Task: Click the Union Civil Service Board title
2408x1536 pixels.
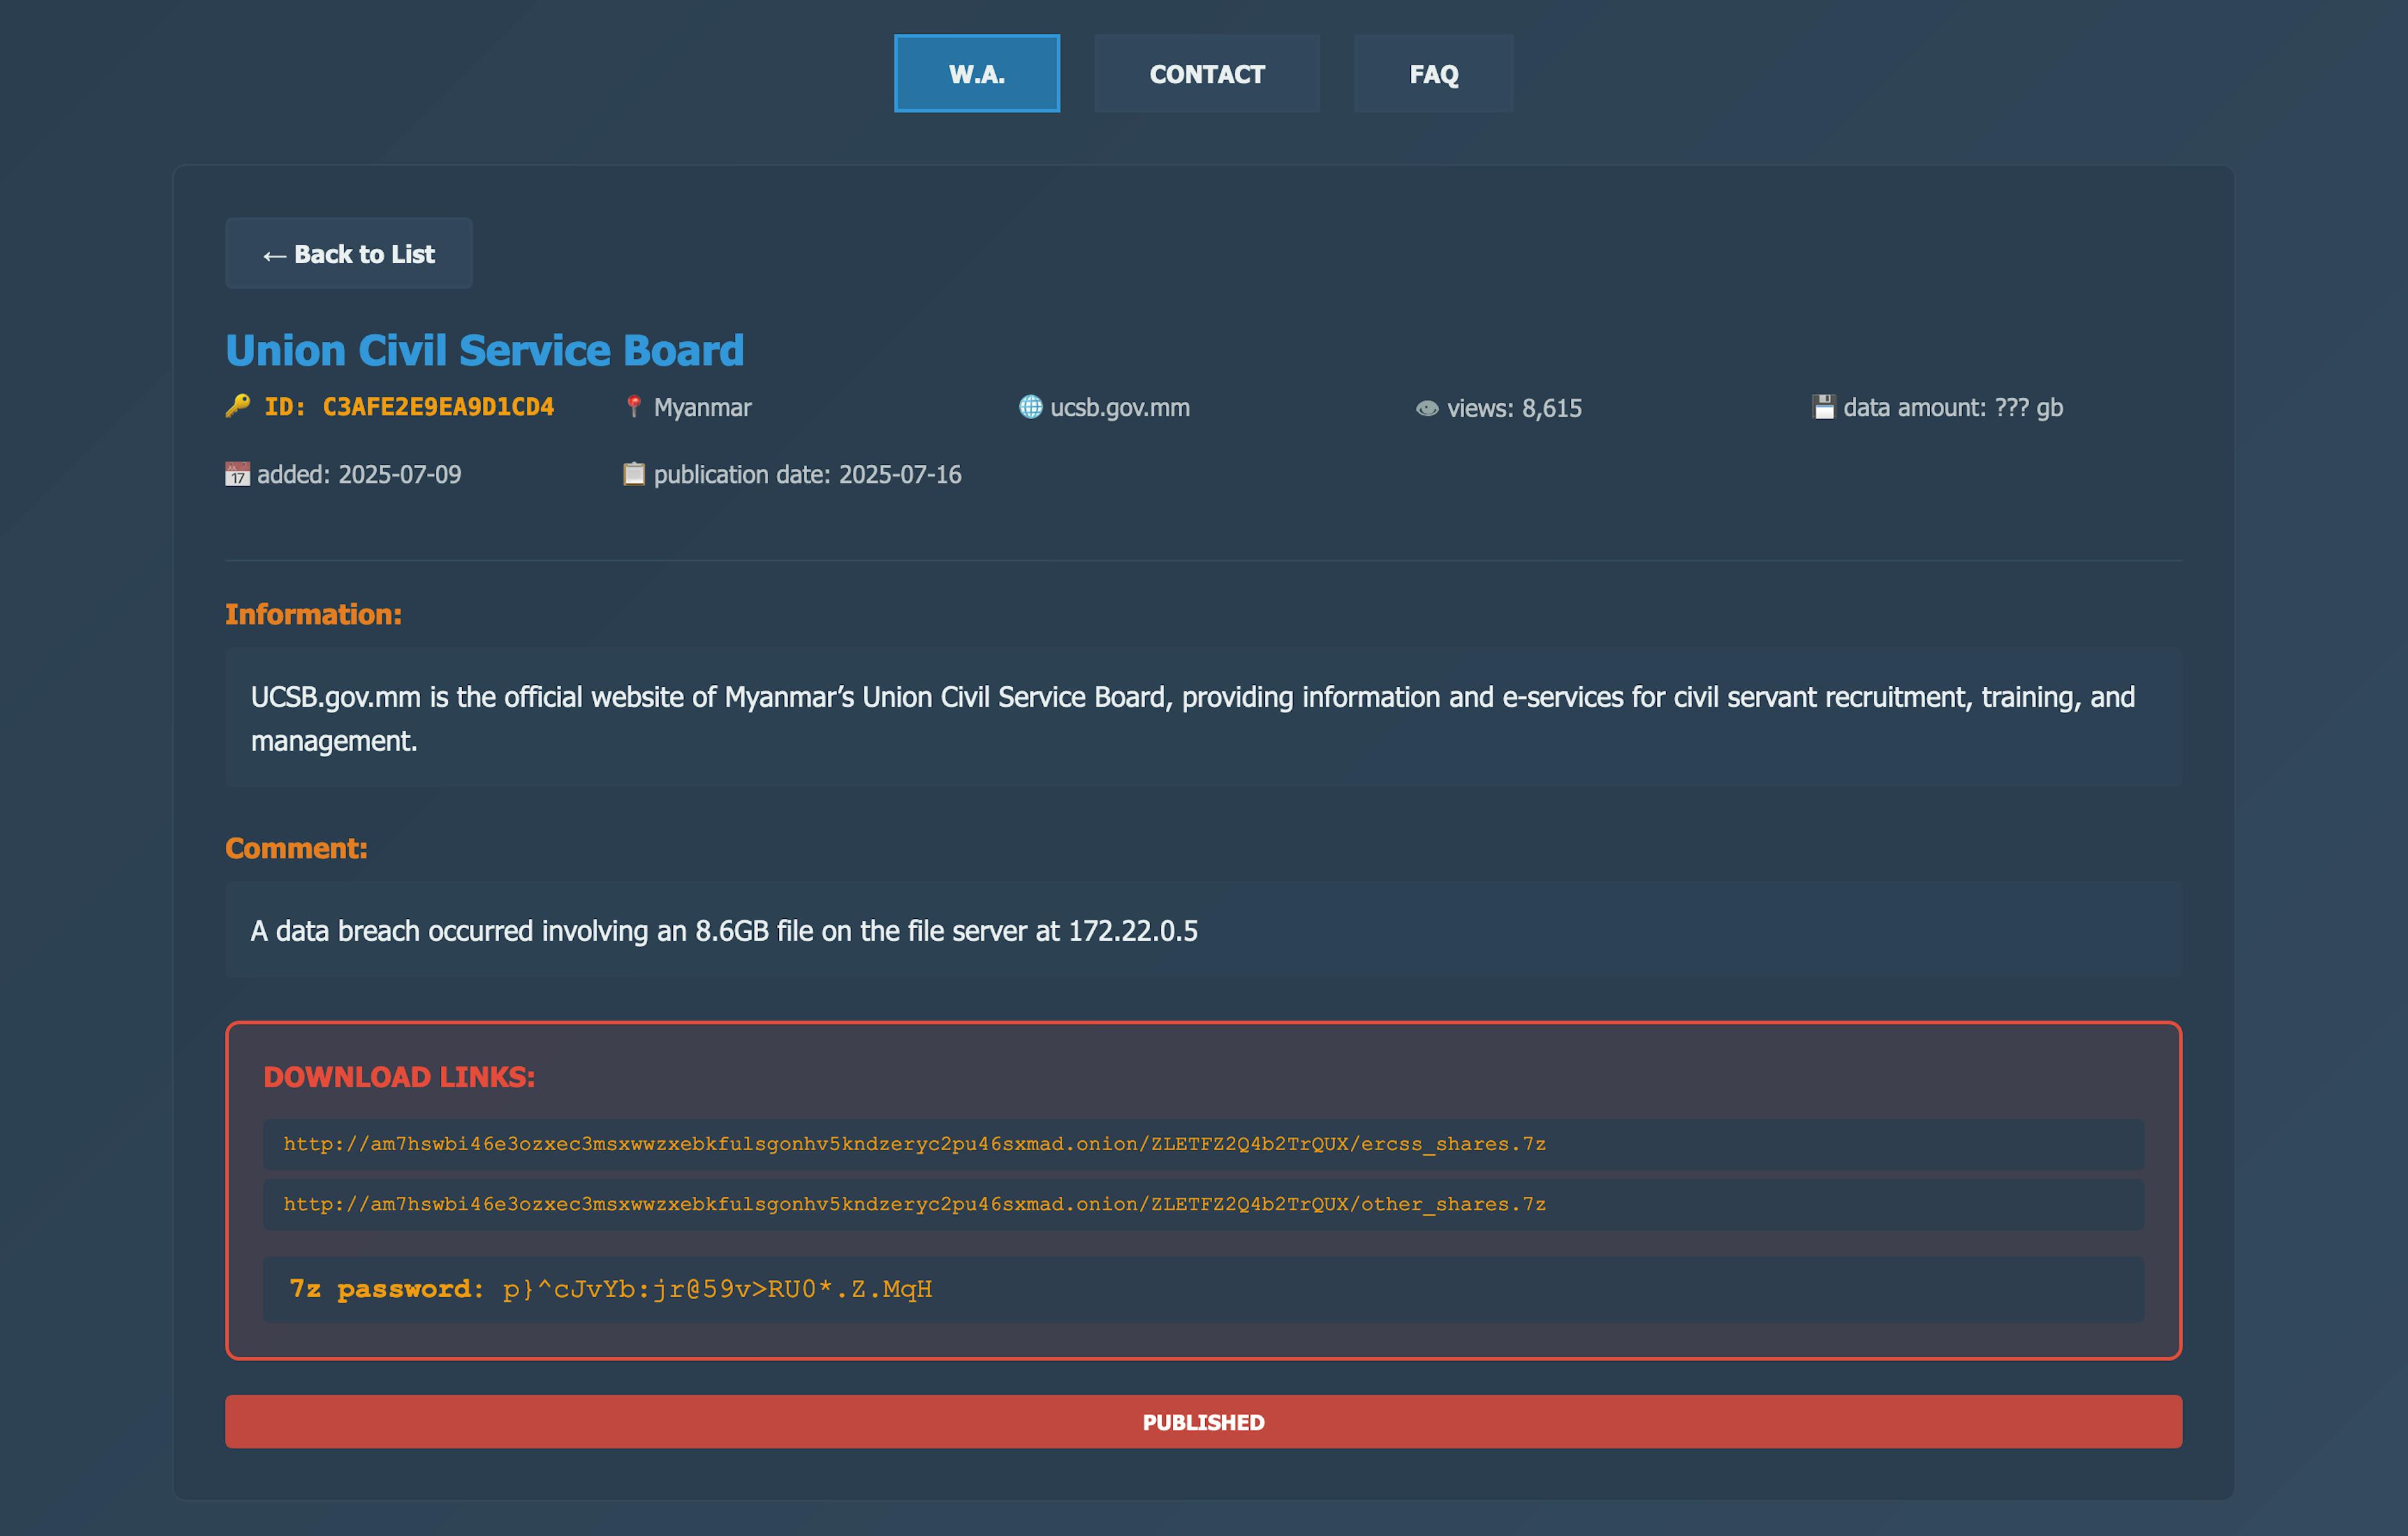Action: pyautogui.click(x=485, y=349)
